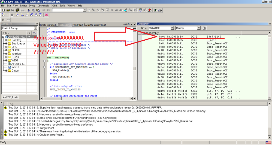This screenshot has height=145, width=272.
Task: Switch to the MK60F12.h tab
Action: [x=78, y=25]
